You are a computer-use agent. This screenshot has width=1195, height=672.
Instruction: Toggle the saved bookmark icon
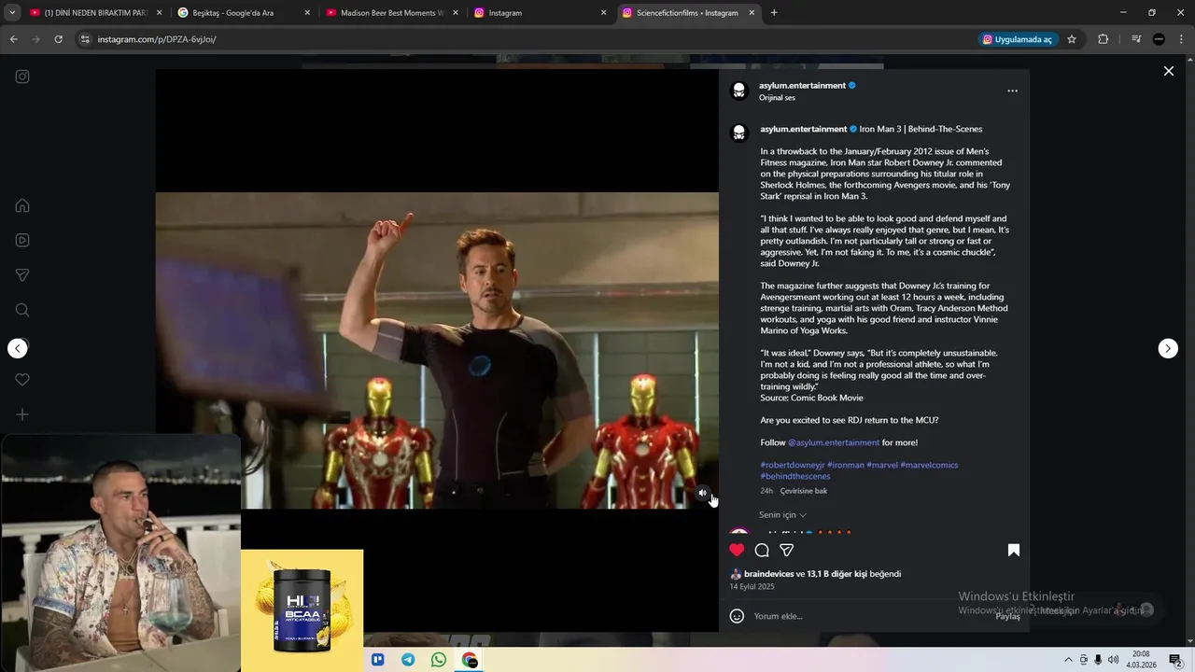coord(1013,550)
